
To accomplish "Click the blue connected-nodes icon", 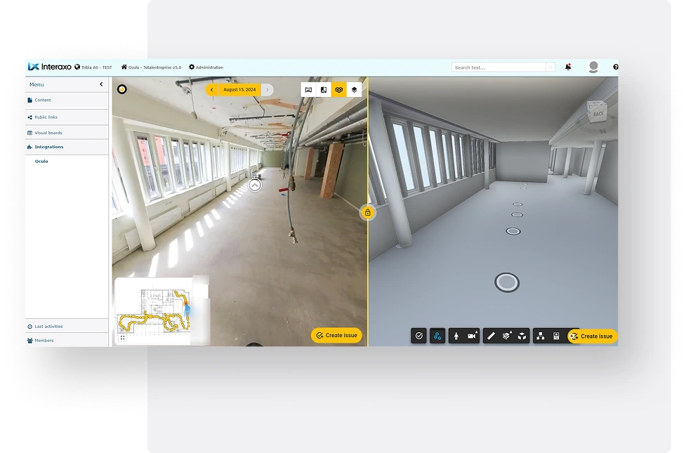I will coord(437,336).
